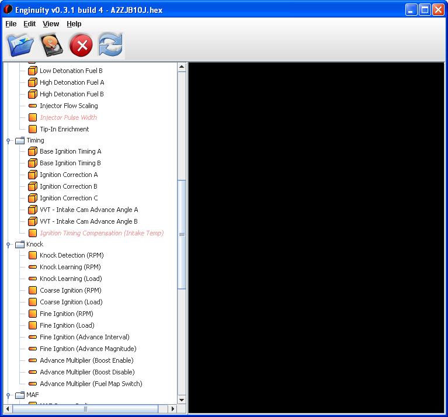Minimize the Enginuity window
This screenshot has height=417, width=448.
coord(411,10)
